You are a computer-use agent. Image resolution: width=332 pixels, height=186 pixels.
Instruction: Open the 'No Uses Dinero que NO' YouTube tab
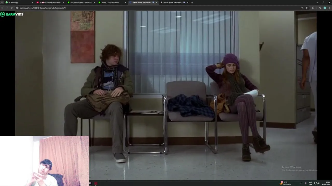pos(50,2)
